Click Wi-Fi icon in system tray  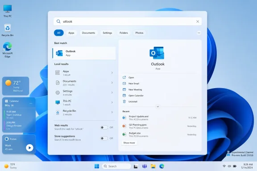224,166
